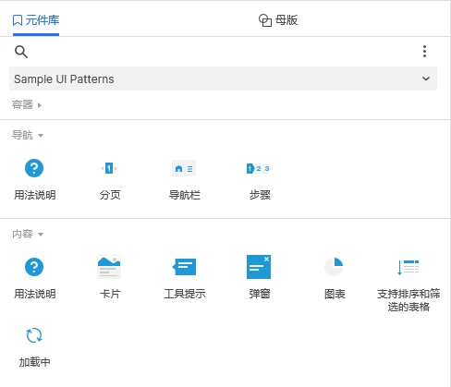Viewport: 451px width, 387px height.
Task: Select the 工具提示 tooltip widget
Action: 184,277
